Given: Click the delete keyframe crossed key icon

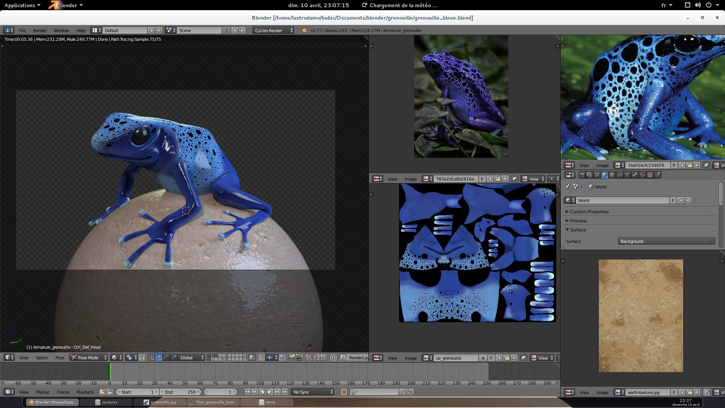Looking at the screenshot, I should (410, 392).
